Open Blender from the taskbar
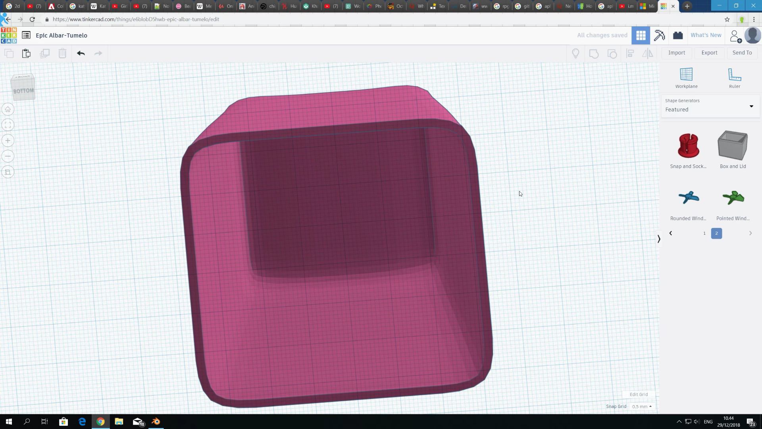Screen dimensions: 762x429 click(x=156, y=421)
